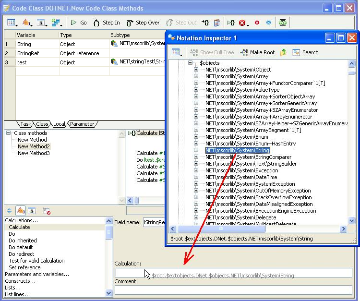Select the 'Do inherited' command

(x=23, y=241)
